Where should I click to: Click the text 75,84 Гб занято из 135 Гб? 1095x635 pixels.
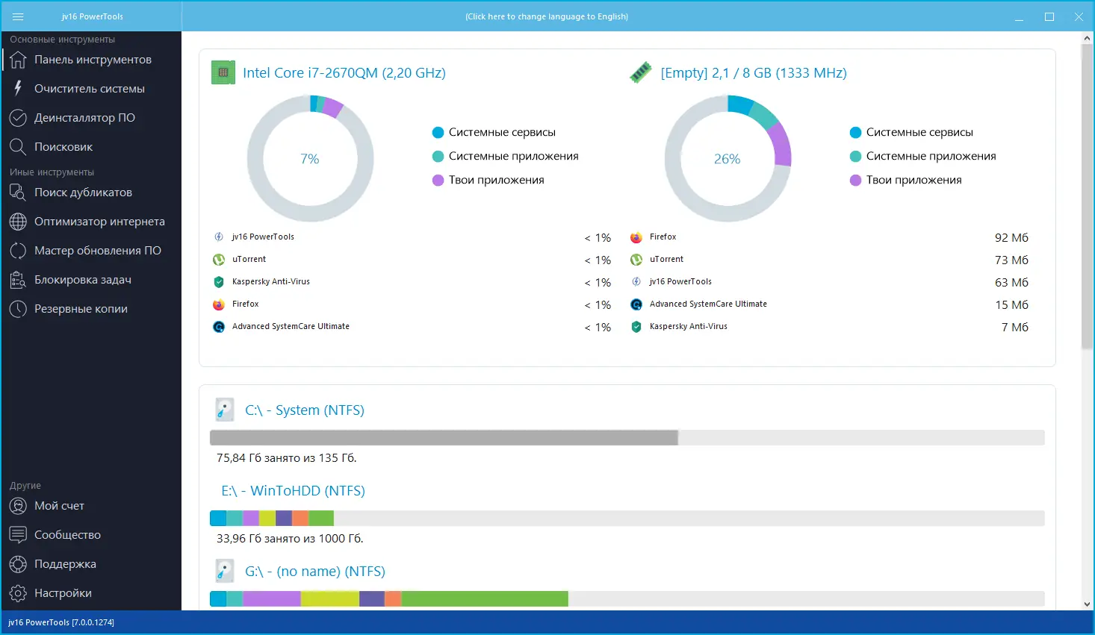coord(287,458)
